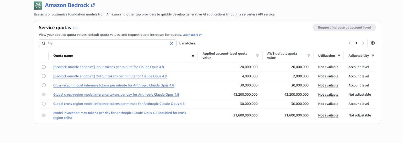Open table preferences gear icon
Viewport: 402px width, 143px height.
click(x=373, y=43)
